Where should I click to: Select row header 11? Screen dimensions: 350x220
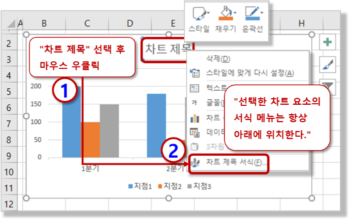(8, 188)
